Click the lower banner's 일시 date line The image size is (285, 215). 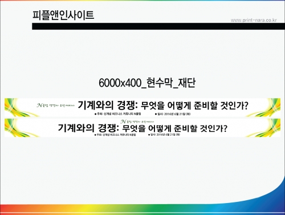coord(164,135)
